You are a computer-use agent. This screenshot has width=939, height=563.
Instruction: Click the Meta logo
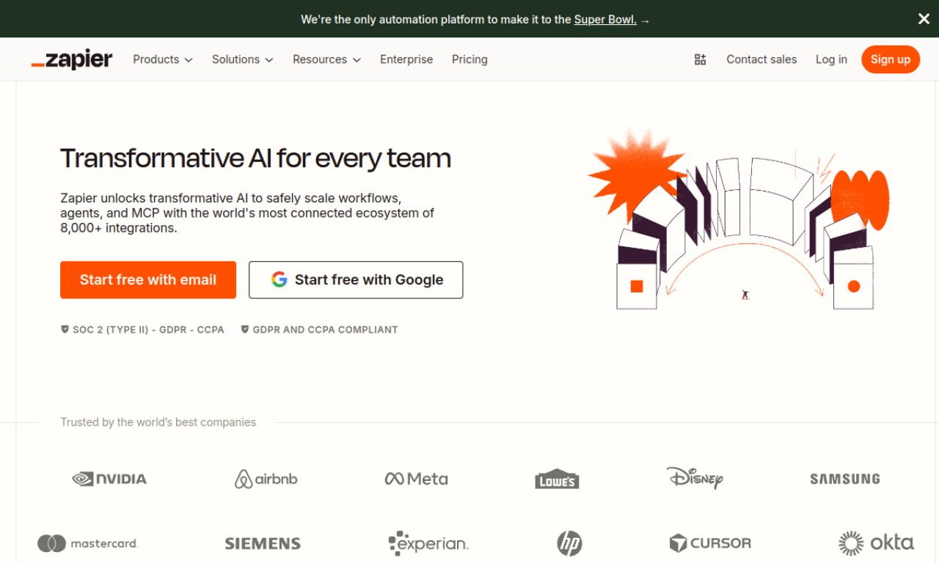(x=416, y=478)
